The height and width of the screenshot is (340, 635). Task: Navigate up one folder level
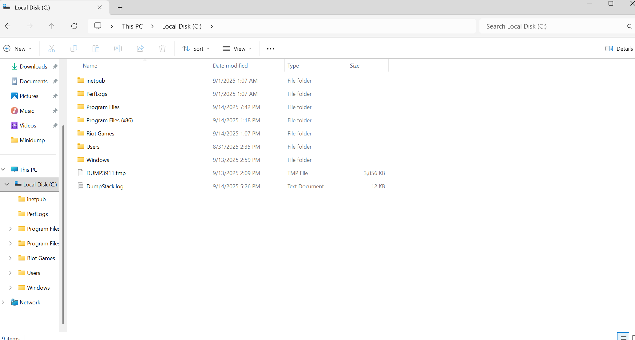[52, 26]
